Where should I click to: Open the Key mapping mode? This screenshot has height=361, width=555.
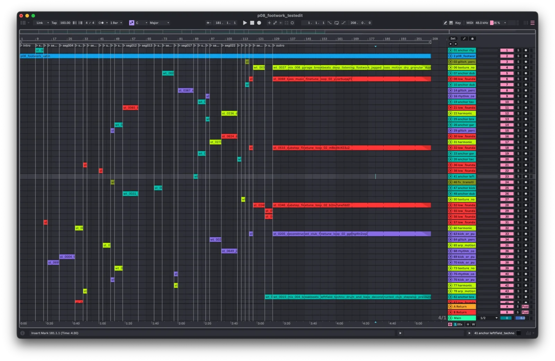click(458, 23)
